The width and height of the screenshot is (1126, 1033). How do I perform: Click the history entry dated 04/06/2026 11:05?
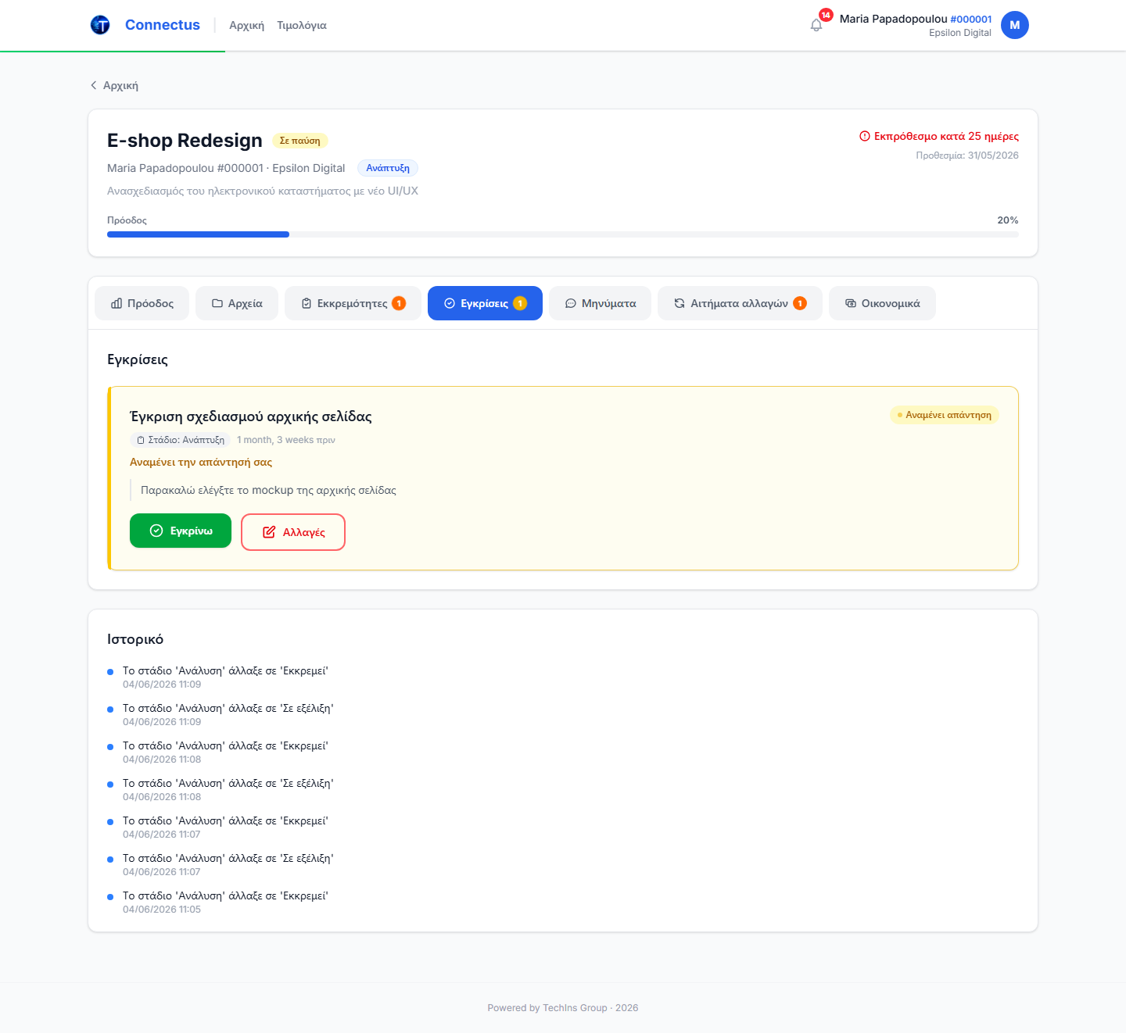pos(225,902)
